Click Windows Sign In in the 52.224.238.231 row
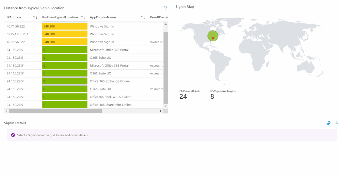The width and height of the screenshot is (340, 177). pyautogui.click(x=102, y=34)
